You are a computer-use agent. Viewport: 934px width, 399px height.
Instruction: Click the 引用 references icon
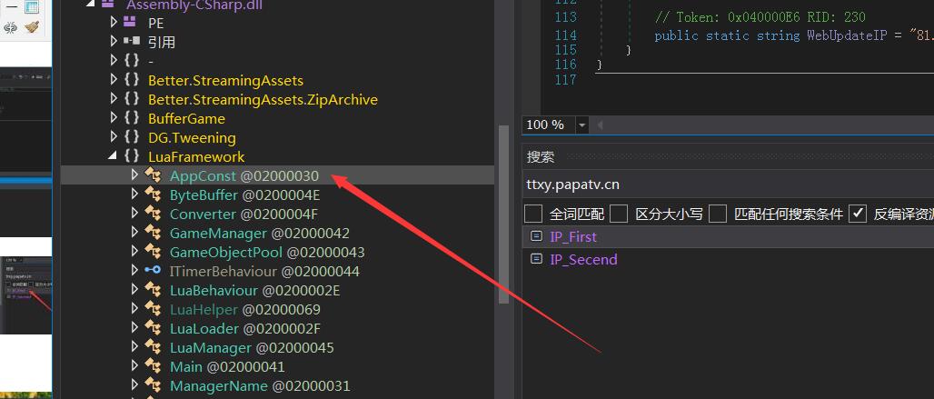tap(132, 42)
